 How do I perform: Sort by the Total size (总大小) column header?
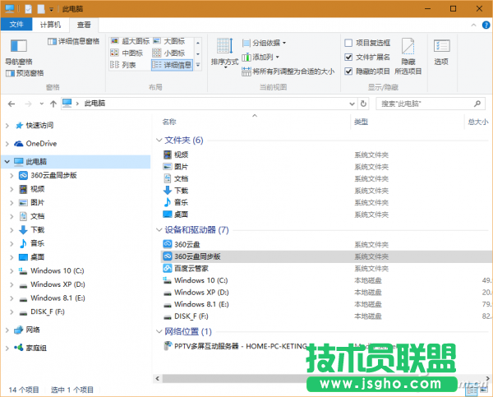(478, 122)
